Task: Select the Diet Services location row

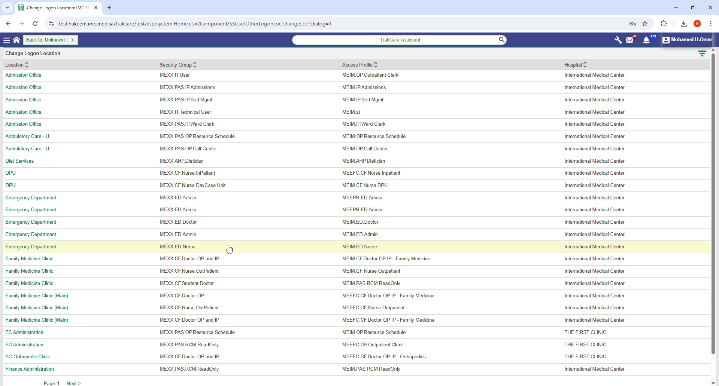Action: [x=19, y=161]
